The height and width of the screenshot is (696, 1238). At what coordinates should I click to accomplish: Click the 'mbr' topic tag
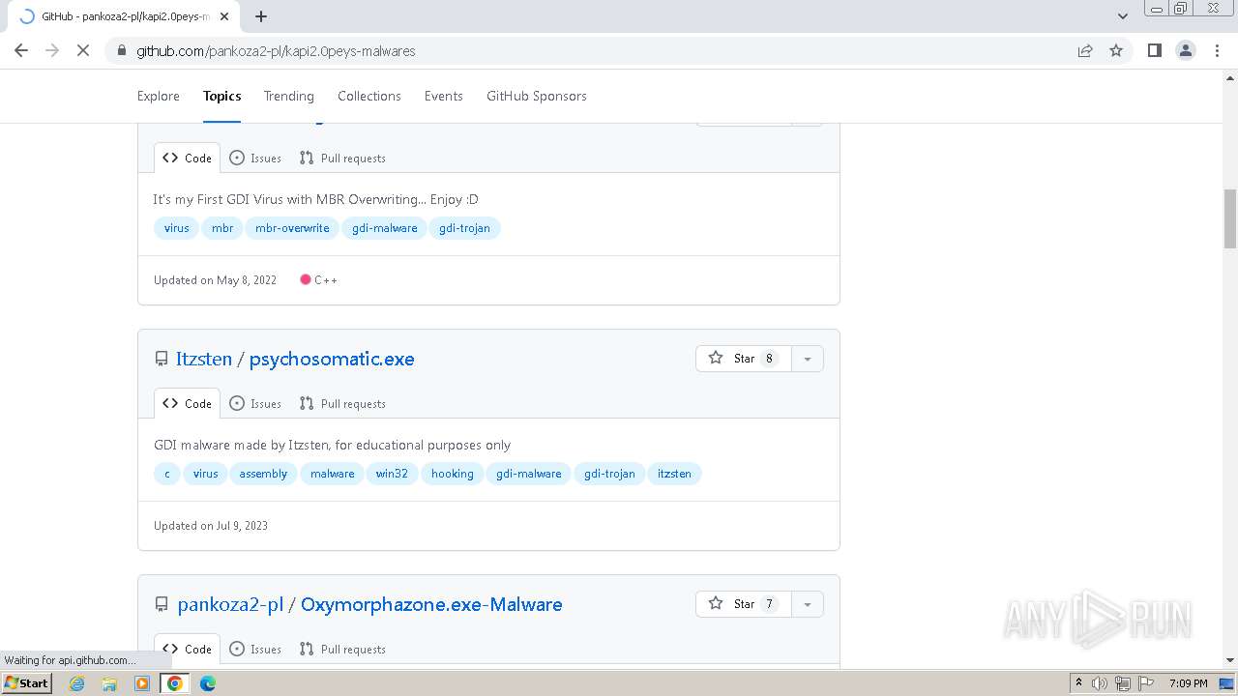(222, 228)
